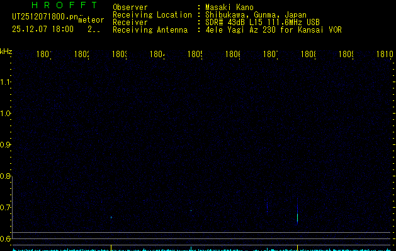Click the receiver info 'SDR# 43dB'
Viewport: 396px width, 251px height.
[227, 23]
